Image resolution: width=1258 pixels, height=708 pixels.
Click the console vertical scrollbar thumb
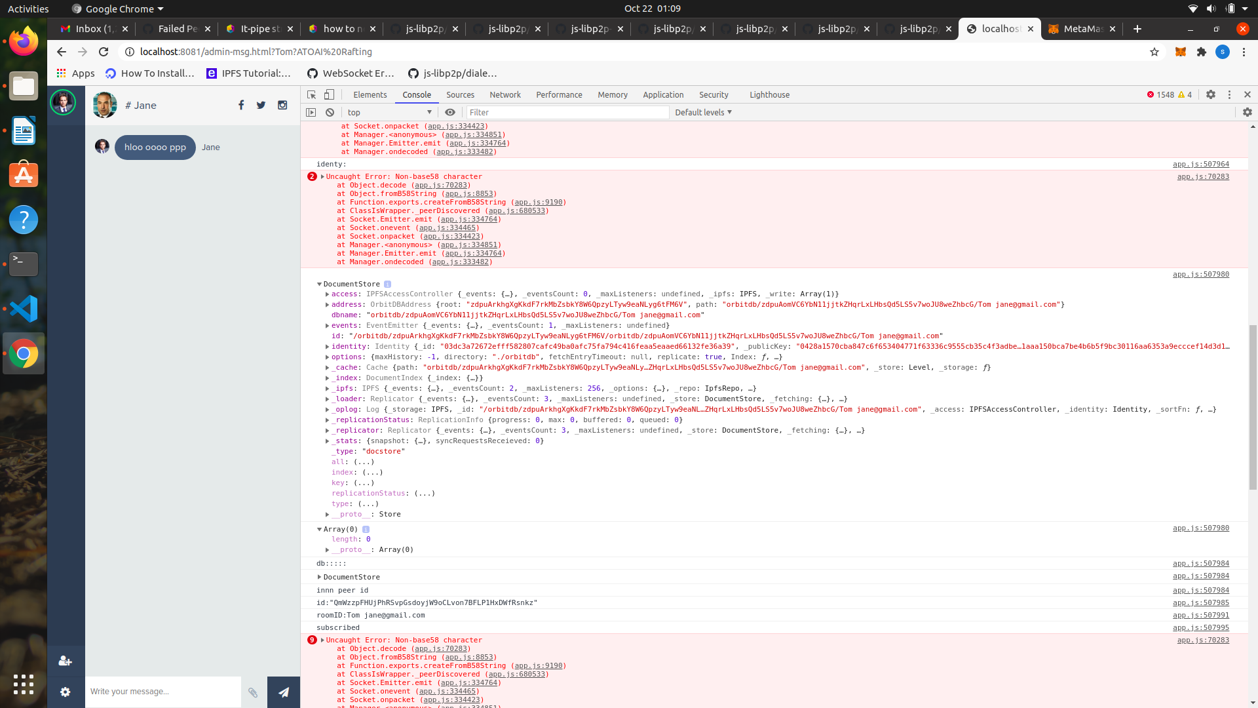pos(1253,406)
